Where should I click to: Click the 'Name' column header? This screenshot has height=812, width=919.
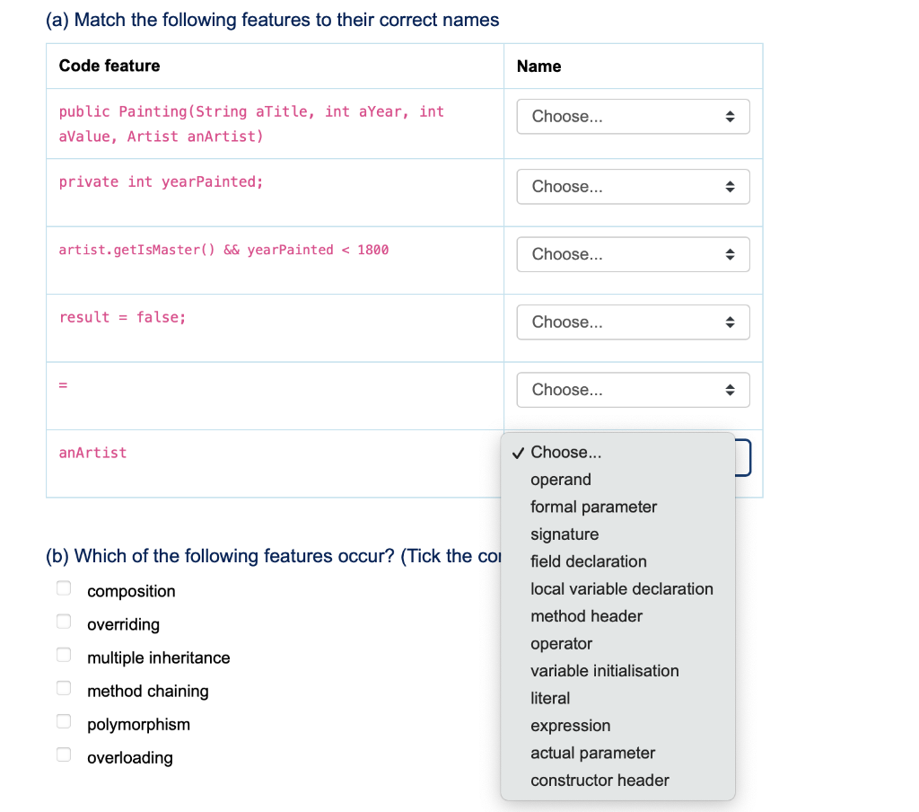click(x=539, y=66)
